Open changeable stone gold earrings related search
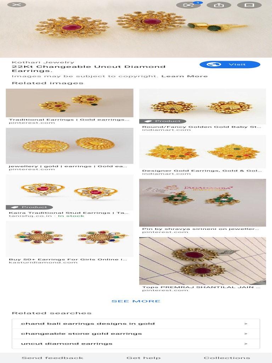The image size is (272, 363). (x=136, y=334)
